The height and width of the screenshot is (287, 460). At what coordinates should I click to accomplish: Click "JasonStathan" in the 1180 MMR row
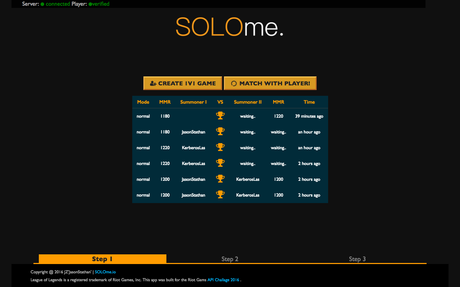point(193,132)
